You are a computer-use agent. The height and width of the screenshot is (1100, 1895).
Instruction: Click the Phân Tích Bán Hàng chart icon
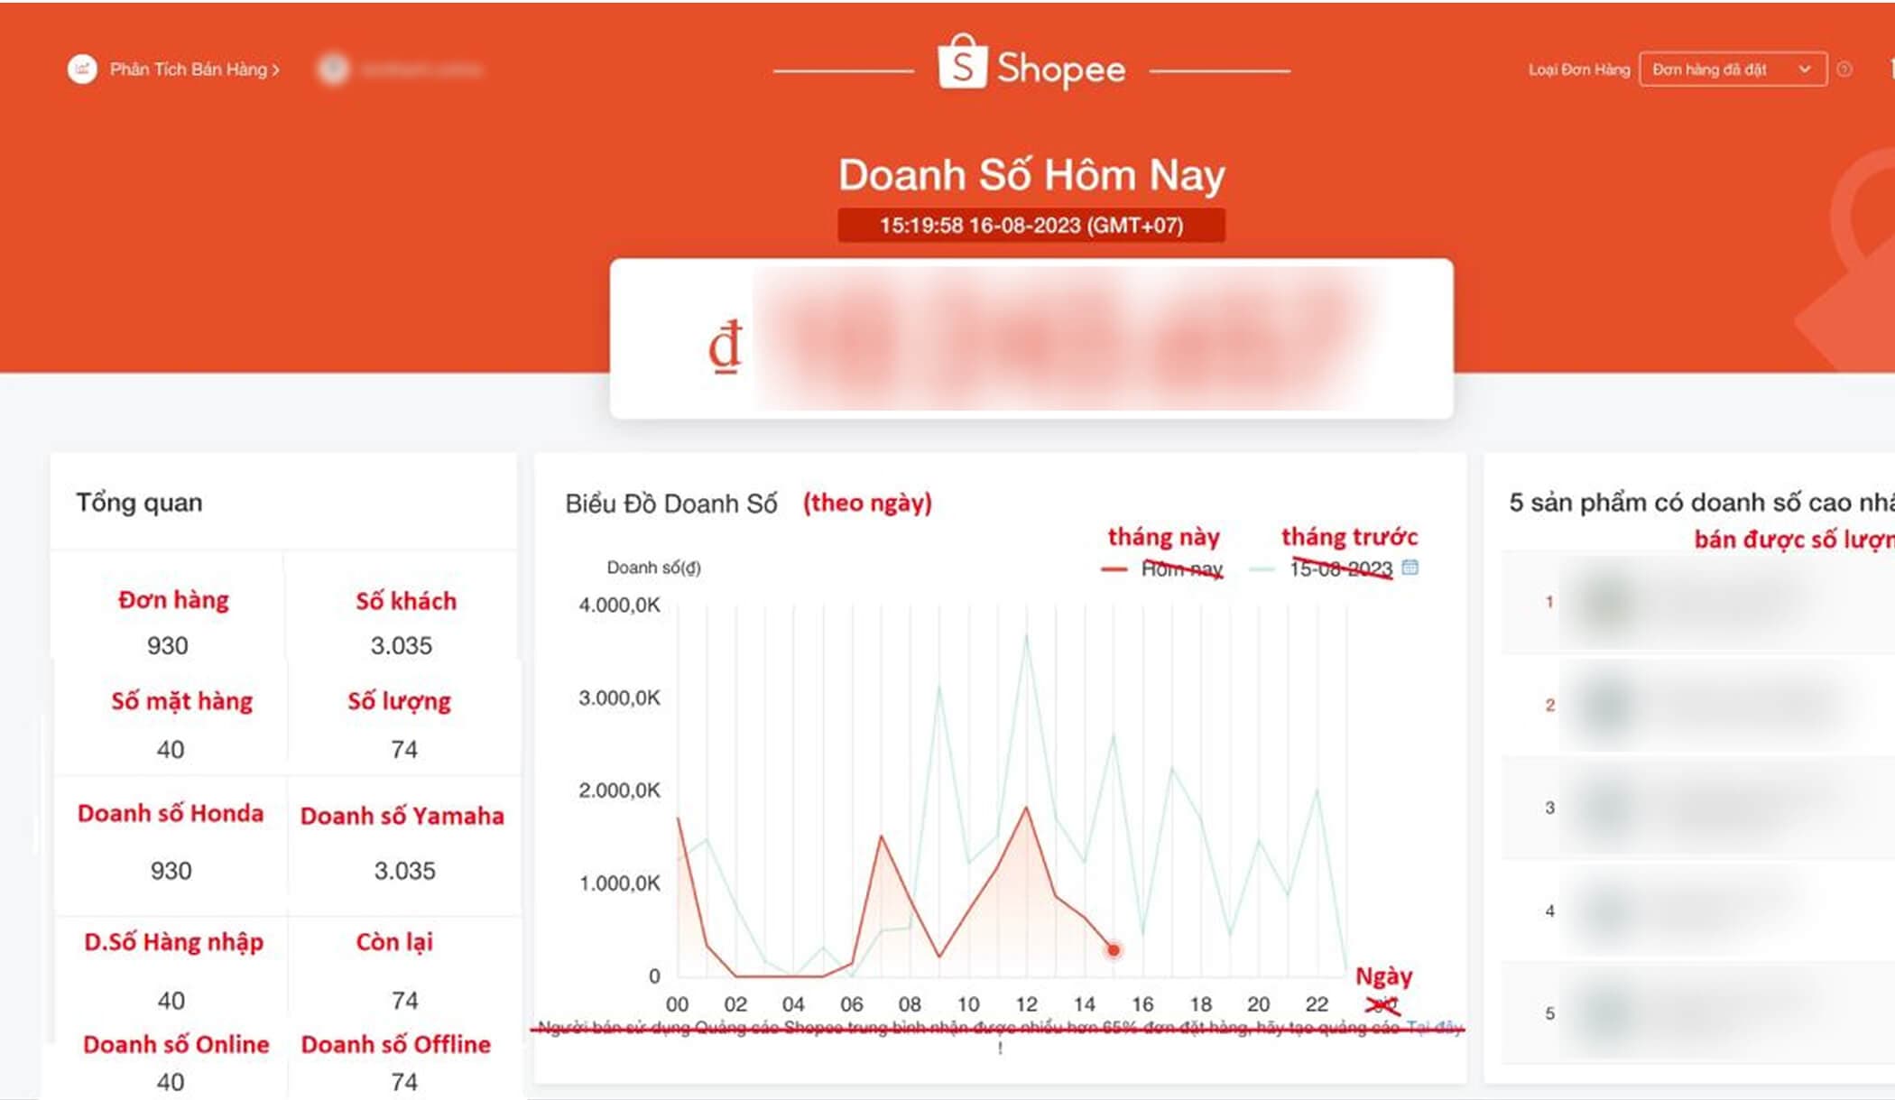click(82, 69)
